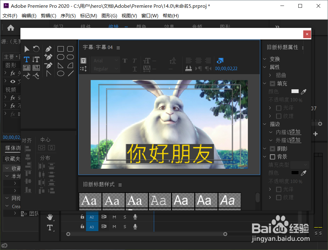Select the Delete Anchor Point tool

coord(48,65)
